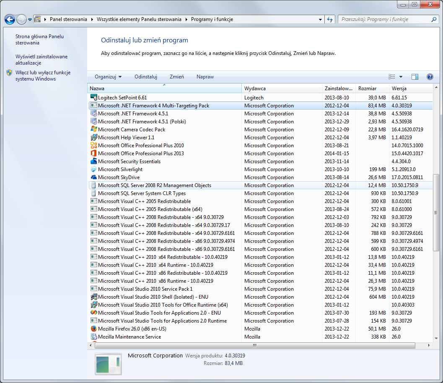Expand arrow after Panel sterowania breadcrumb
This screenshot has height=383, width=443.
click(x=92, y=20)
